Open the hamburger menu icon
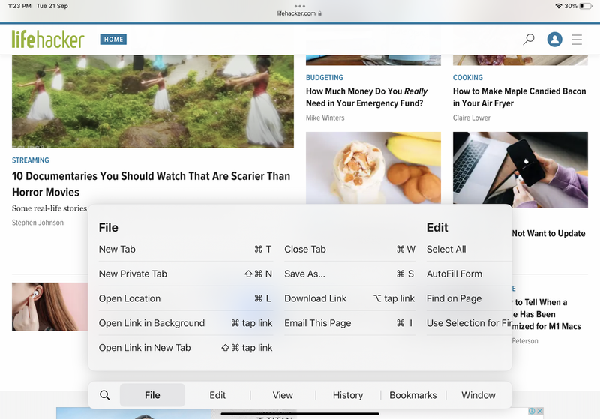 tap(577, 40)
